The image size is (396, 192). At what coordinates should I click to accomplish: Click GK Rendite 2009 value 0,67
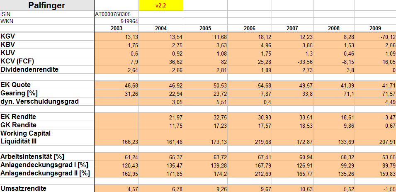click(x=375, y=126)
